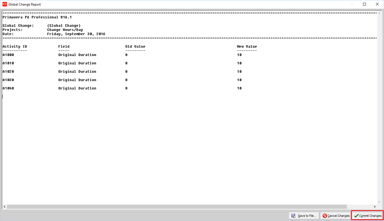Screen dimensions: 384x221
Task: Click the old value 8 for activity A1010
Action: tap(126, 63)
